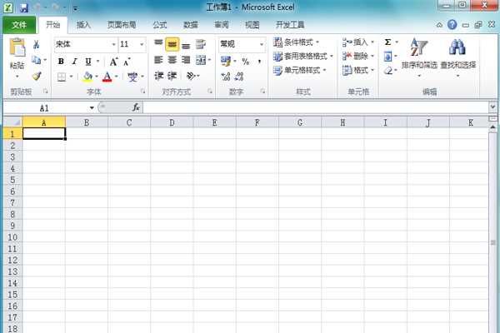
Task: Click the AutoSum sigma icon
Action: click(x=388, y=42)
